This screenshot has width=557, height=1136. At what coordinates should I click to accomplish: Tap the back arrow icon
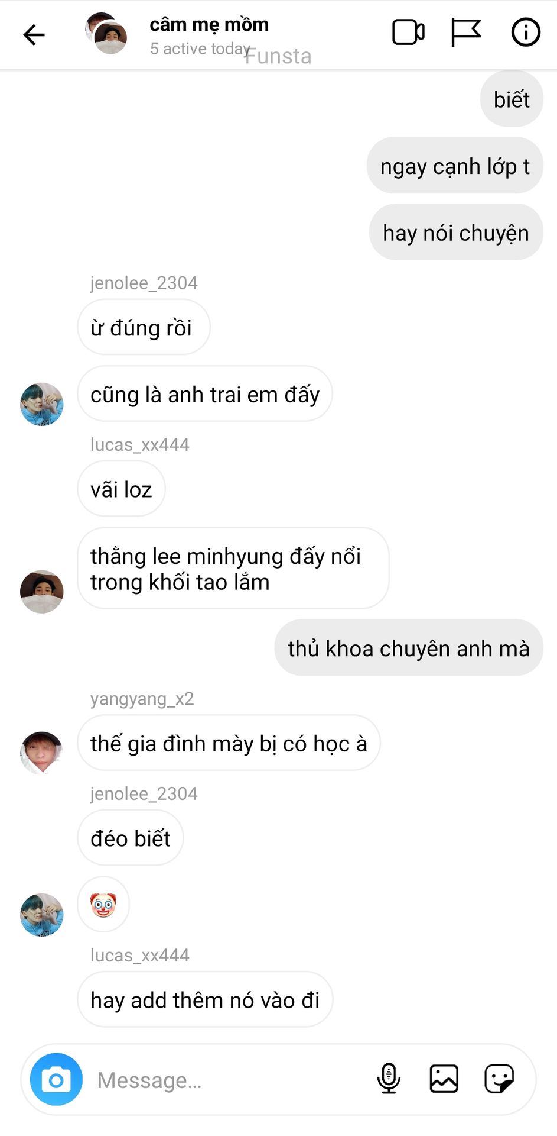34,35
